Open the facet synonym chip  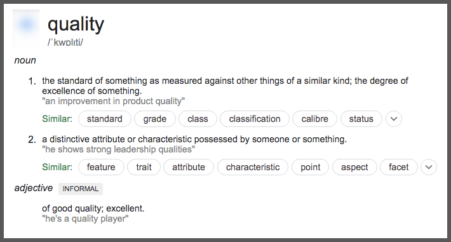point(399,167)
